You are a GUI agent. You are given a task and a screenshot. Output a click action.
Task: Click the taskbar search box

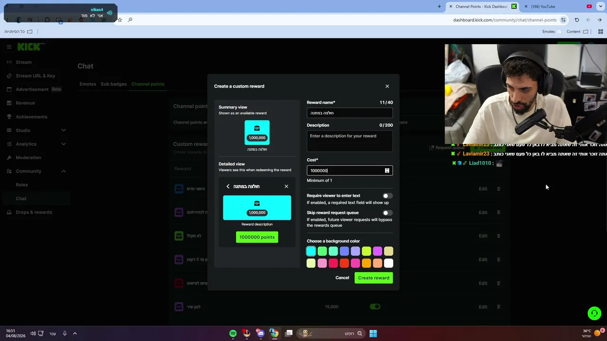pyautogui.click(x=331, y=333)
